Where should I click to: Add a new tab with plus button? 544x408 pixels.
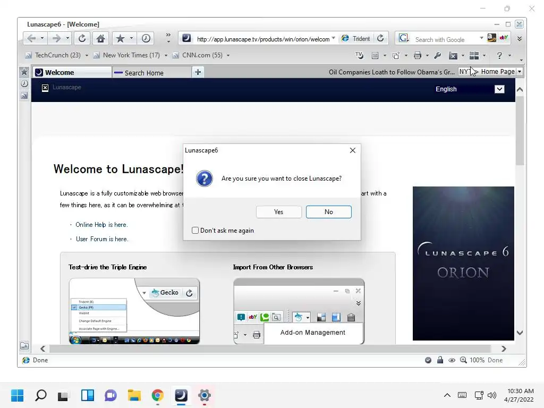pyautogui.click(x=198, y=72)
